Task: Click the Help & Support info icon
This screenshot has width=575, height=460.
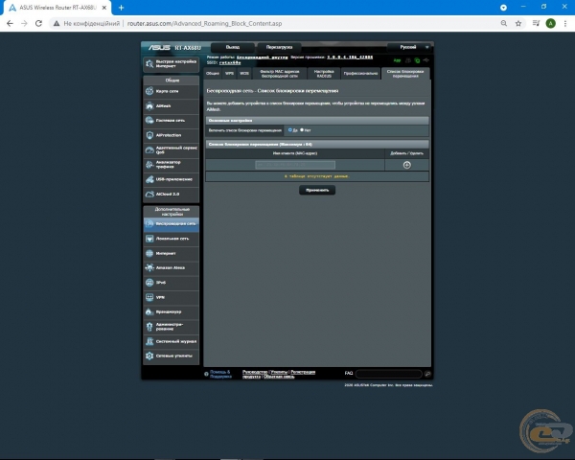Action: click(x=206, y=374)
